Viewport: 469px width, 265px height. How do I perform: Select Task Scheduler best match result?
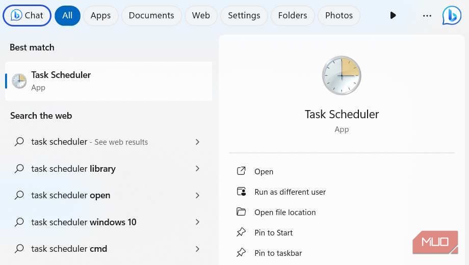[108, 81]
